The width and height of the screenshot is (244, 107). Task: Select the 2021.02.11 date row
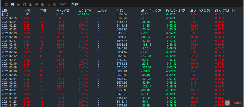click(x=9, y=60)
